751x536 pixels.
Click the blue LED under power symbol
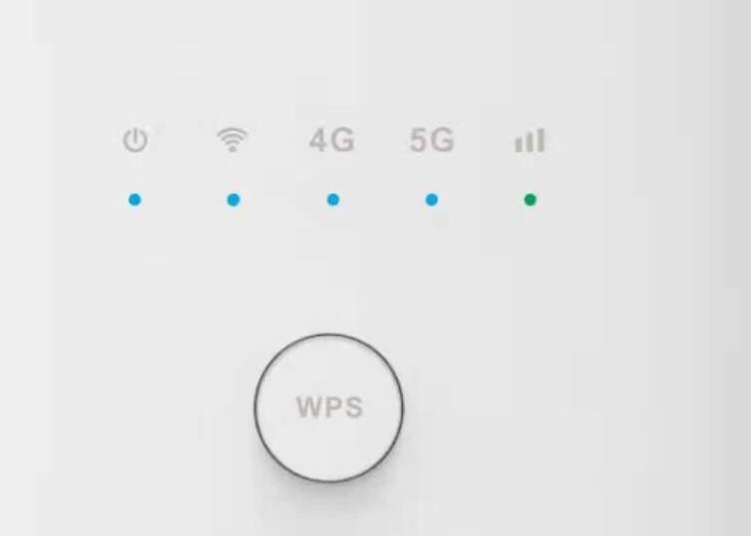click(135, 199)
